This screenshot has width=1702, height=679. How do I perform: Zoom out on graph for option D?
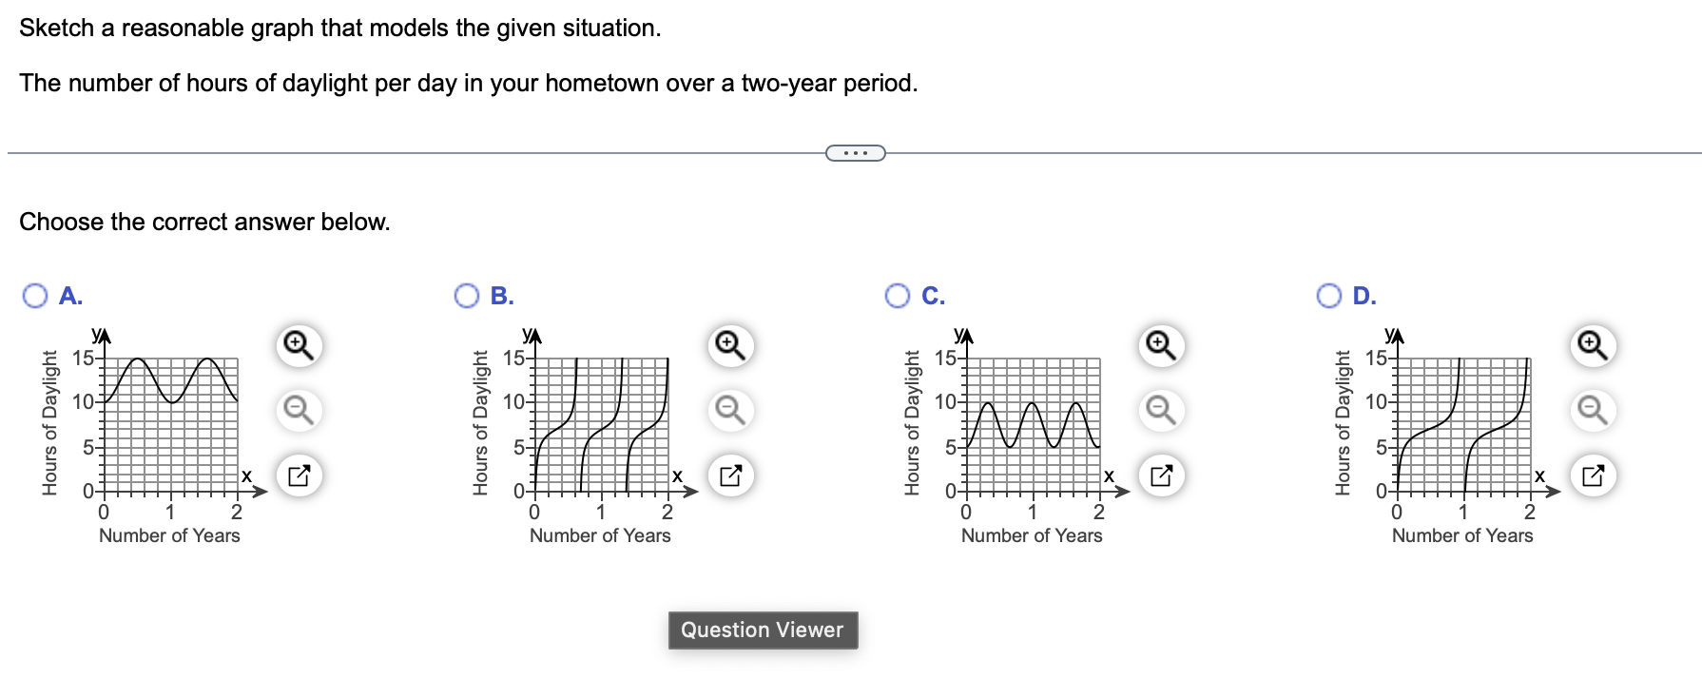[x=1591, y=411]
